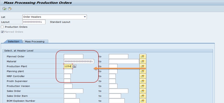Image resolution: width=224 pixels, height=103 pixels.
Task: Open multiple selection for Production Version
Action: (x=143, y=86)
